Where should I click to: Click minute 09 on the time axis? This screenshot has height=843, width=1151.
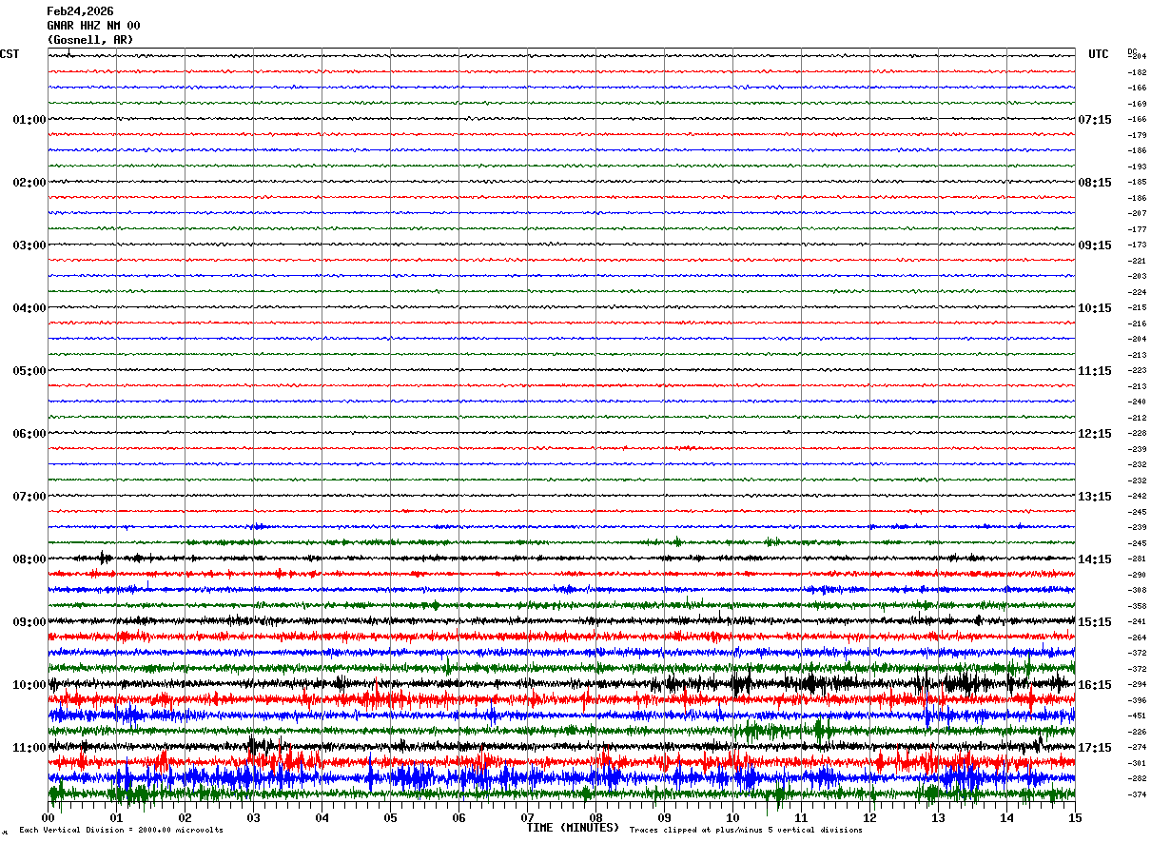(664, 817)
